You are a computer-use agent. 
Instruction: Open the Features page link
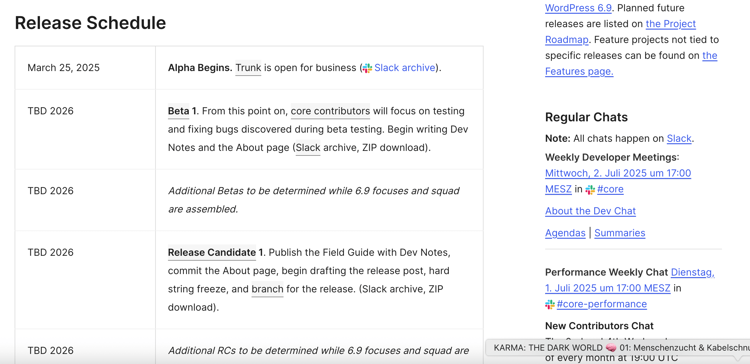[x=579, y=71]
